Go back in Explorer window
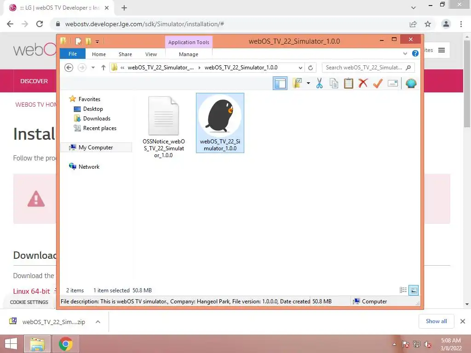 click(x=69, y=68)
